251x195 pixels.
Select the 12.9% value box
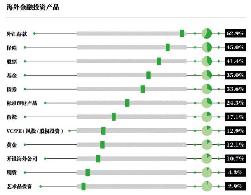pos(235,131)
